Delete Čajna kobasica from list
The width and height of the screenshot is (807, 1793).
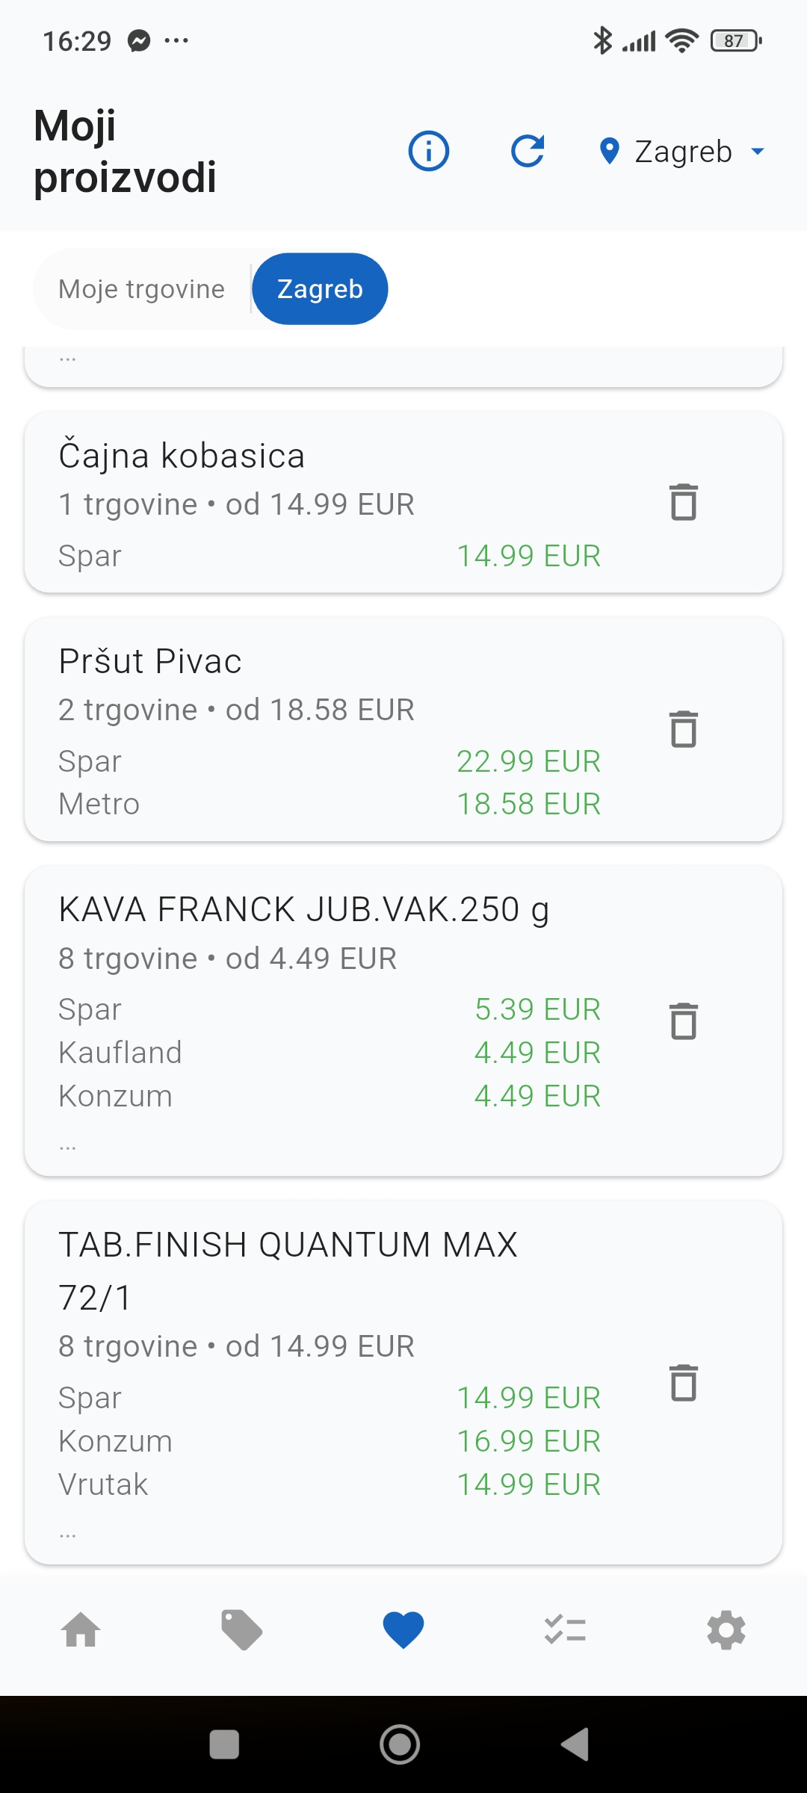point(683,502)
